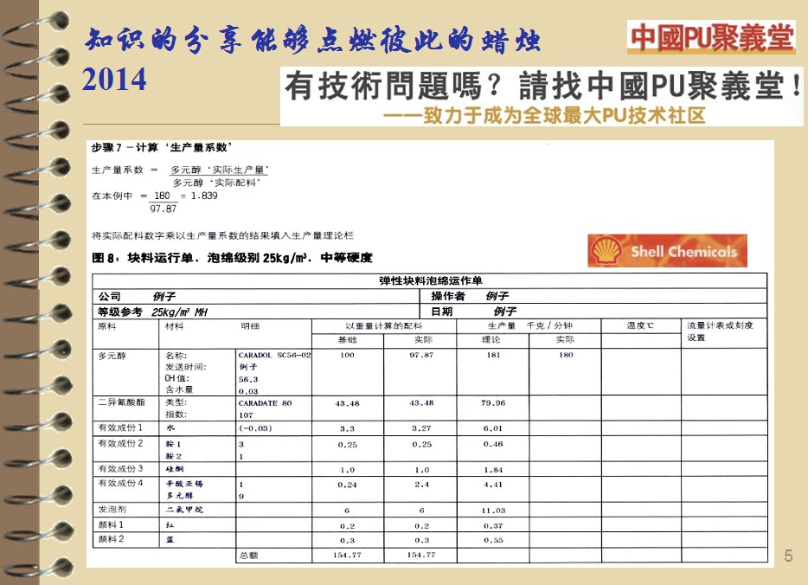Viewport: 808px width, 585px height.
Task: Click the value 0.37 in 颜料 1 row
Action: pyautogui.click(x=493, y=526)
